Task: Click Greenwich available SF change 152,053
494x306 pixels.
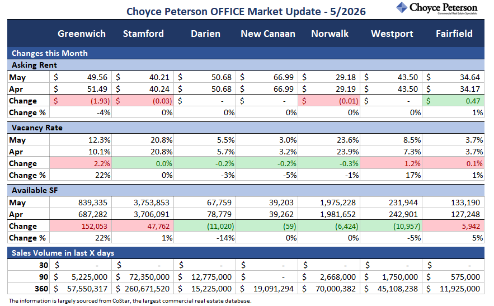Action: 95,227
